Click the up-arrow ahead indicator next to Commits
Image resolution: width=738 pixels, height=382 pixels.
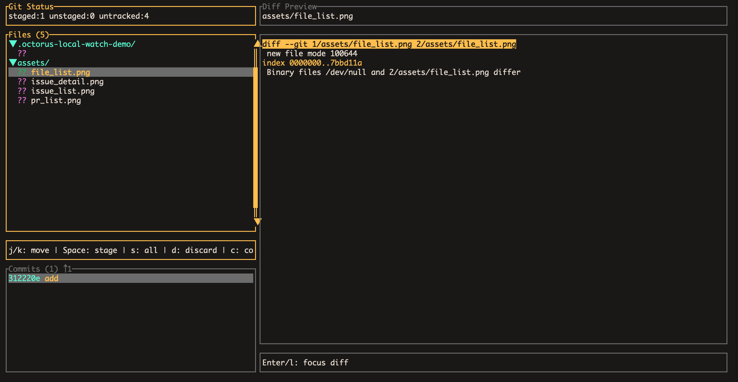67,269
